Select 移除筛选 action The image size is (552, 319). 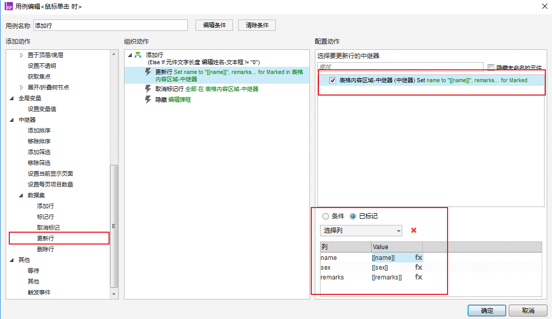click(x=39, y=163)
